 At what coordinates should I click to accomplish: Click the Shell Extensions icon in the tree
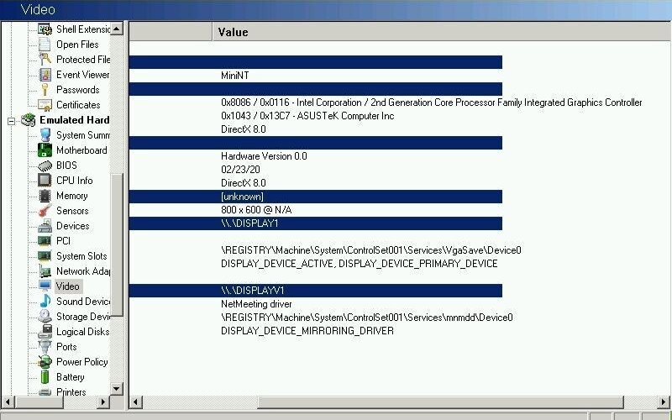pos(45,29)
